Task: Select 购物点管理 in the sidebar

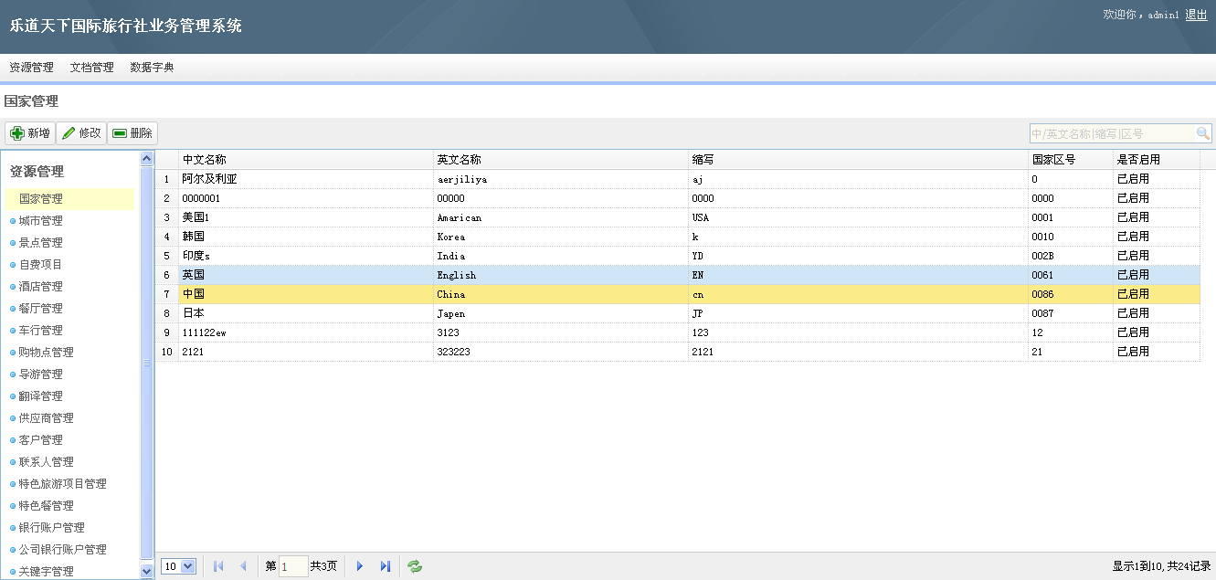Action: tap(47, 352)
